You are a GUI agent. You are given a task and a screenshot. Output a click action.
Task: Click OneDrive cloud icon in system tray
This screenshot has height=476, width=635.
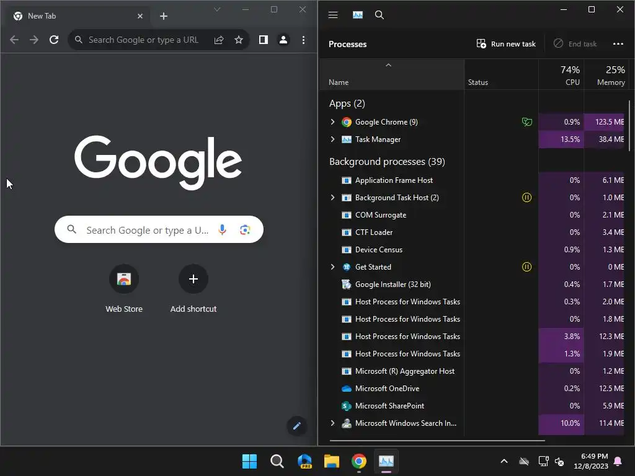[524, 461]
